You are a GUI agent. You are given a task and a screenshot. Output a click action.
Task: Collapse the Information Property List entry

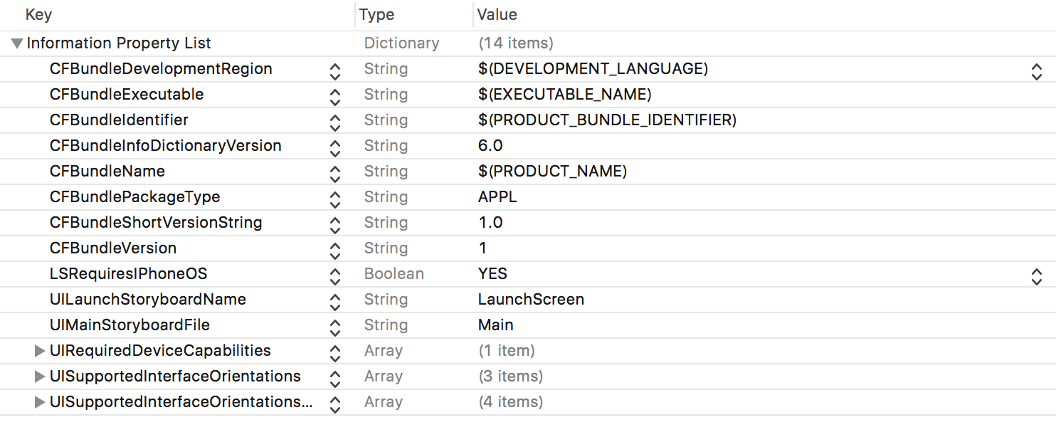16,43
